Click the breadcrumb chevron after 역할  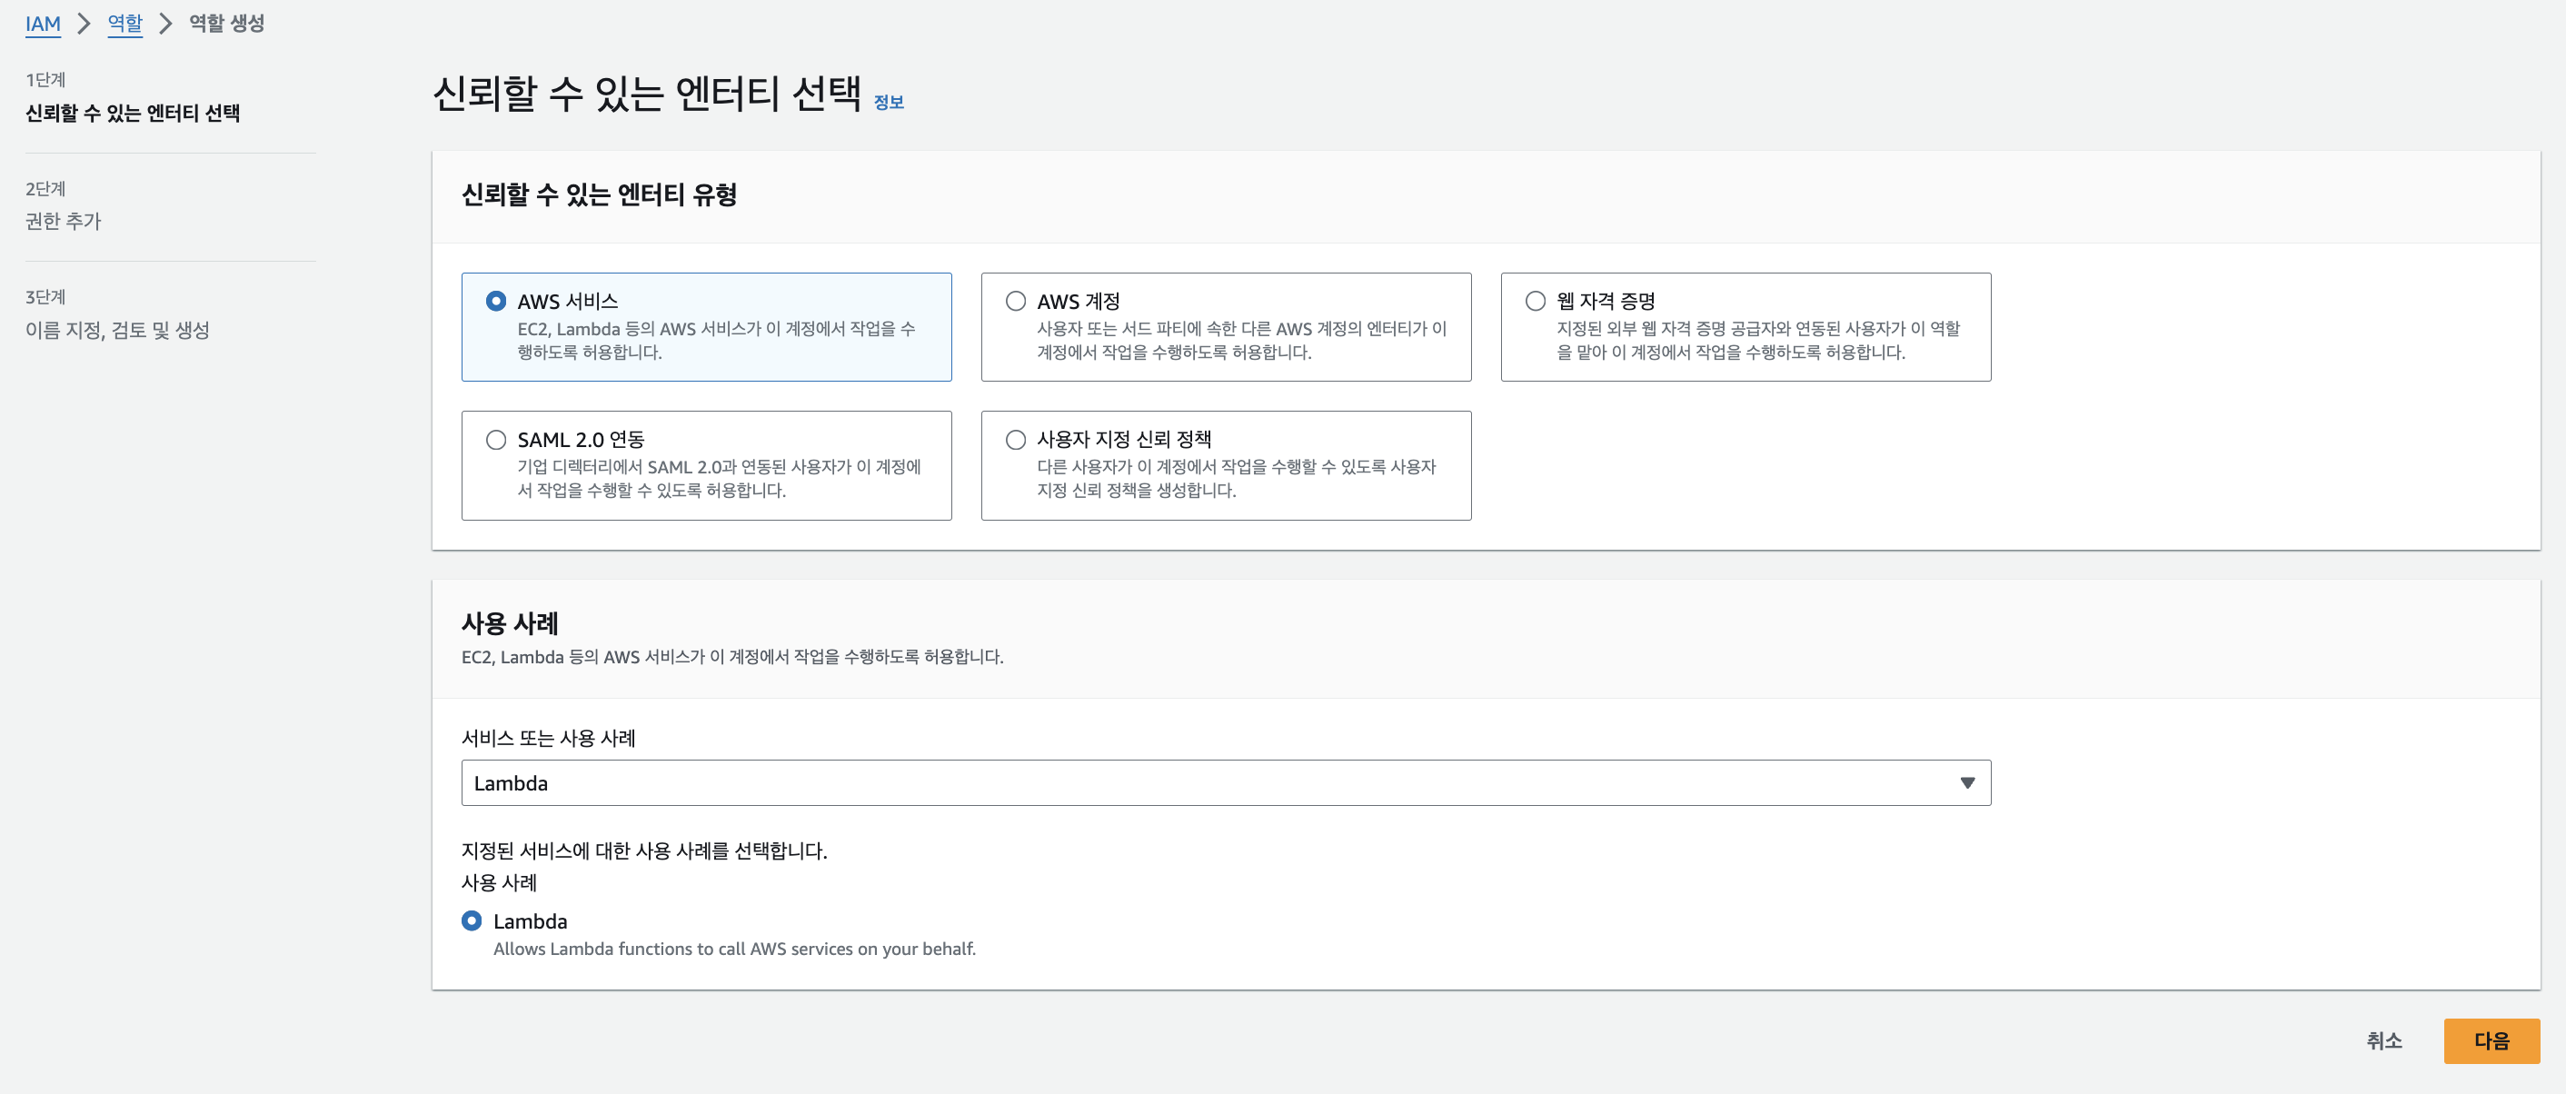[166, 24]
